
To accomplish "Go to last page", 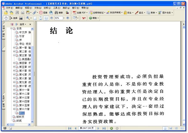I will [104, 128].
